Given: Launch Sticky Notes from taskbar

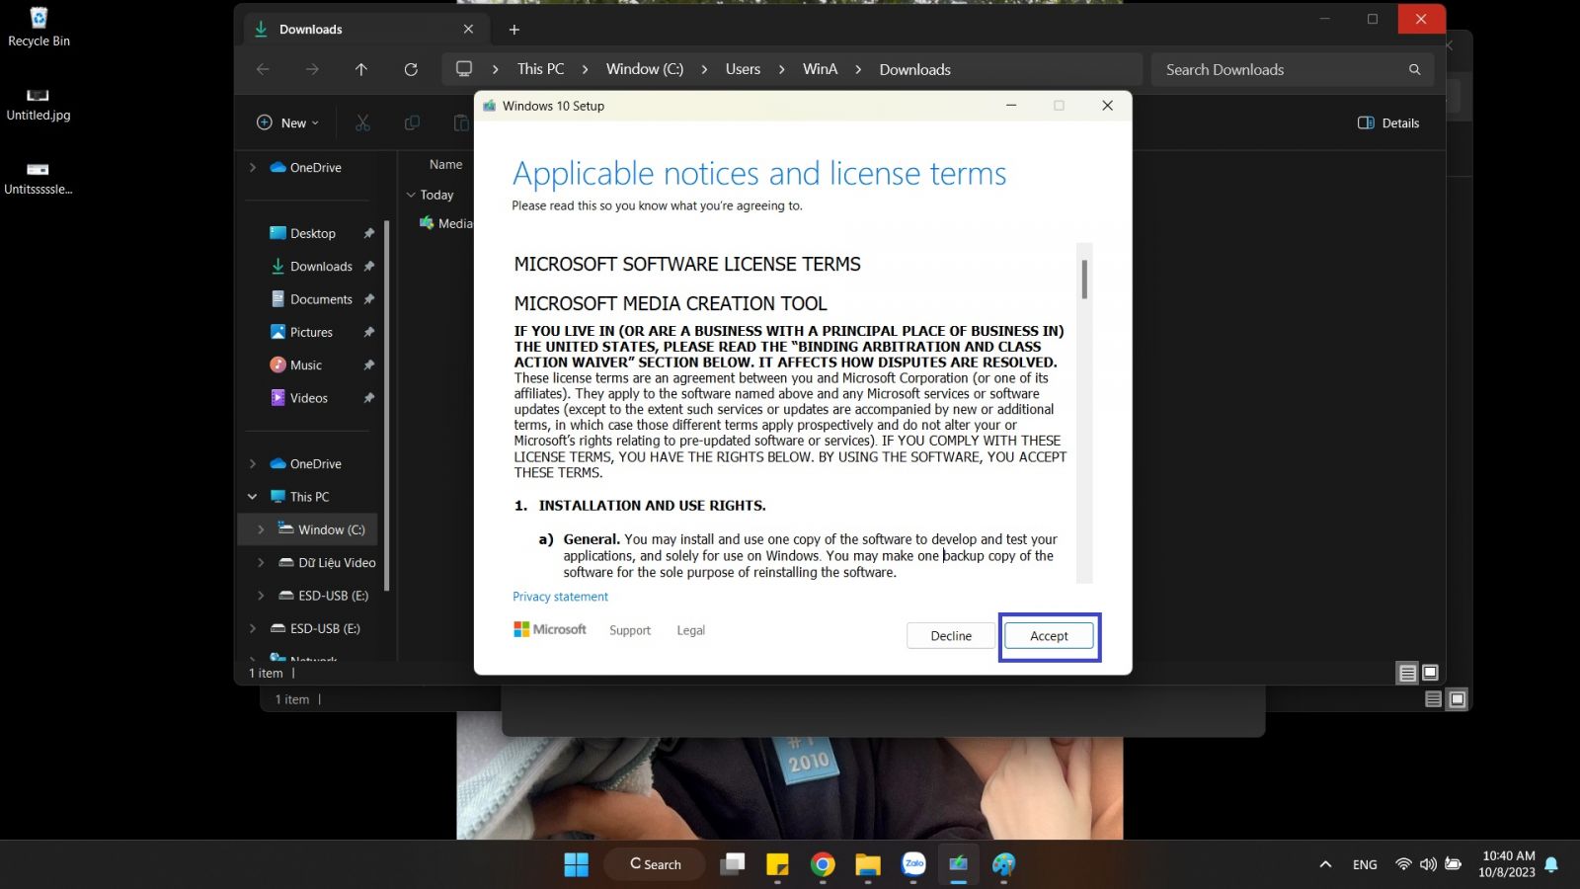Looking at the screenshot, I should (x=777, y=864).
